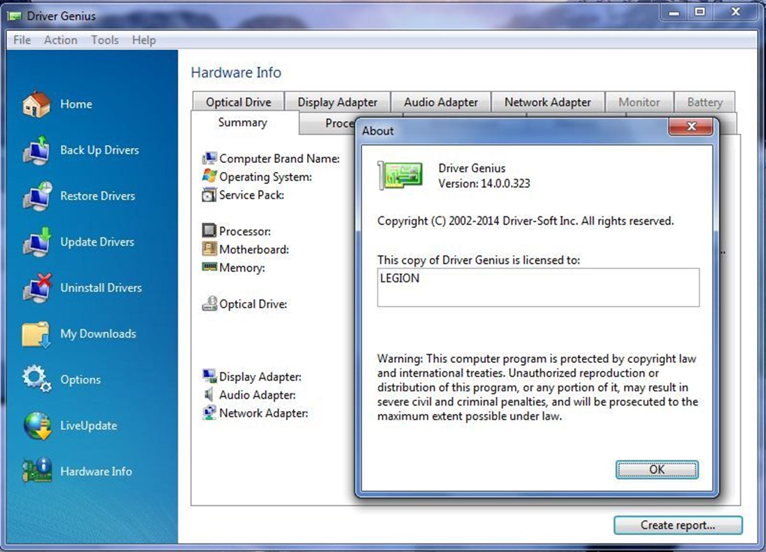This screenshot has height=552, width=766.
Task: Click the Options gears icon
Action: [x=36, y=379]
